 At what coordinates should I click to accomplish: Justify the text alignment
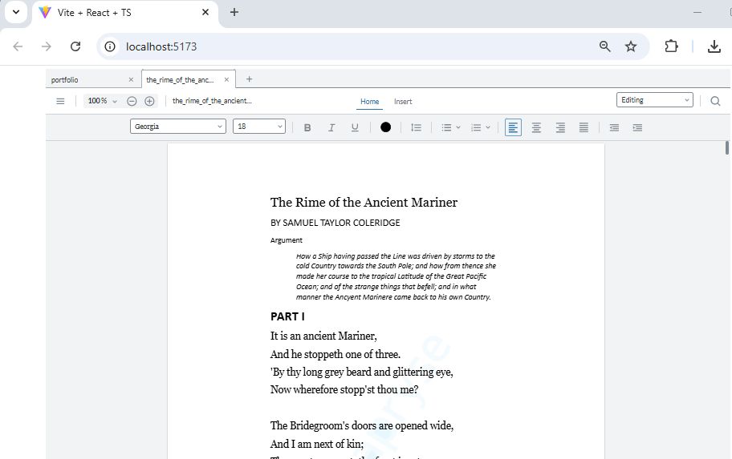click(584, 127)
